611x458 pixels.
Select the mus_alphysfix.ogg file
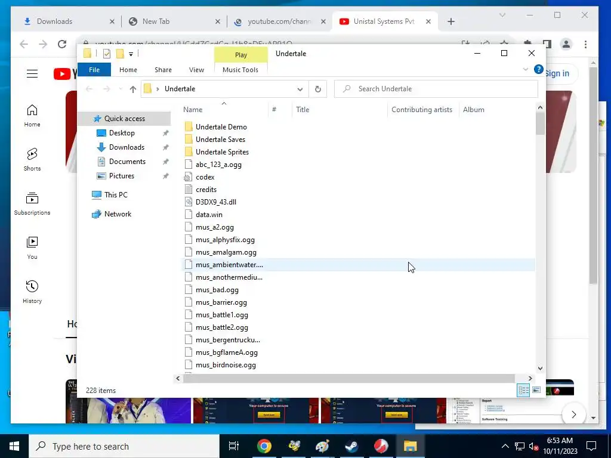(225, 240)
